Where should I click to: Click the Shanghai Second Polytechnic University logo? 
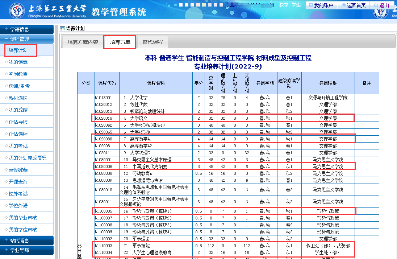click(17, 11)
